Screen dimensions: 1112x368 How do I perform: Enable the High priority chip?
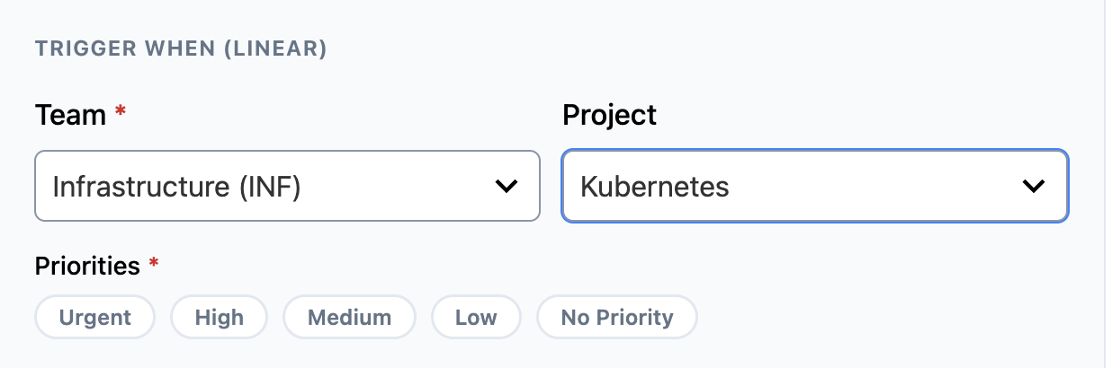click(x=220, y=317)
